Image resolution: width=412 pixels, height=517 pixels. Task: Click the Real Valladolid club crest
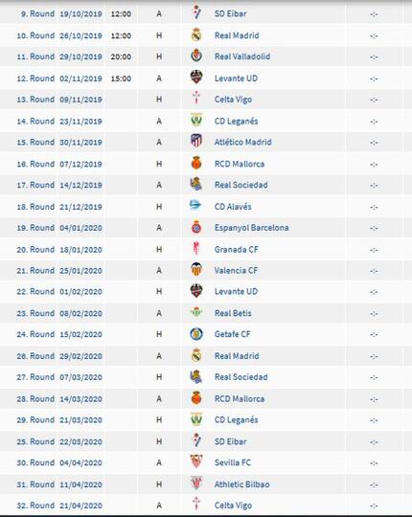click(196, 56)
